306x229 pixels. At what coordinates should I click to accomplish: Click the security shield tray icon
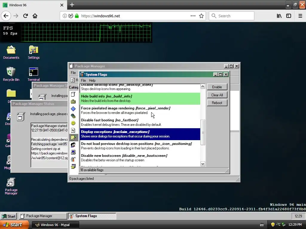(x=273, y=225)
